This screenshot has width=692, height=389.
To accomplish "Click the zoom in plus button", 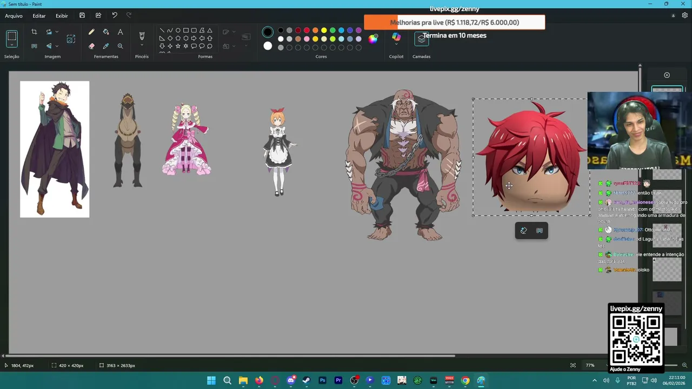I will [x=684, y=365].
